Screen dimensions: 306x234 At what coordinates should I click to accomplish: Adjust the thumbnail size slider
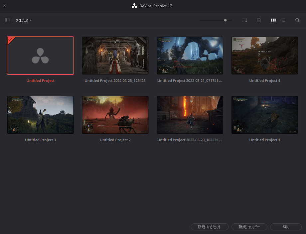click(225, 20)
